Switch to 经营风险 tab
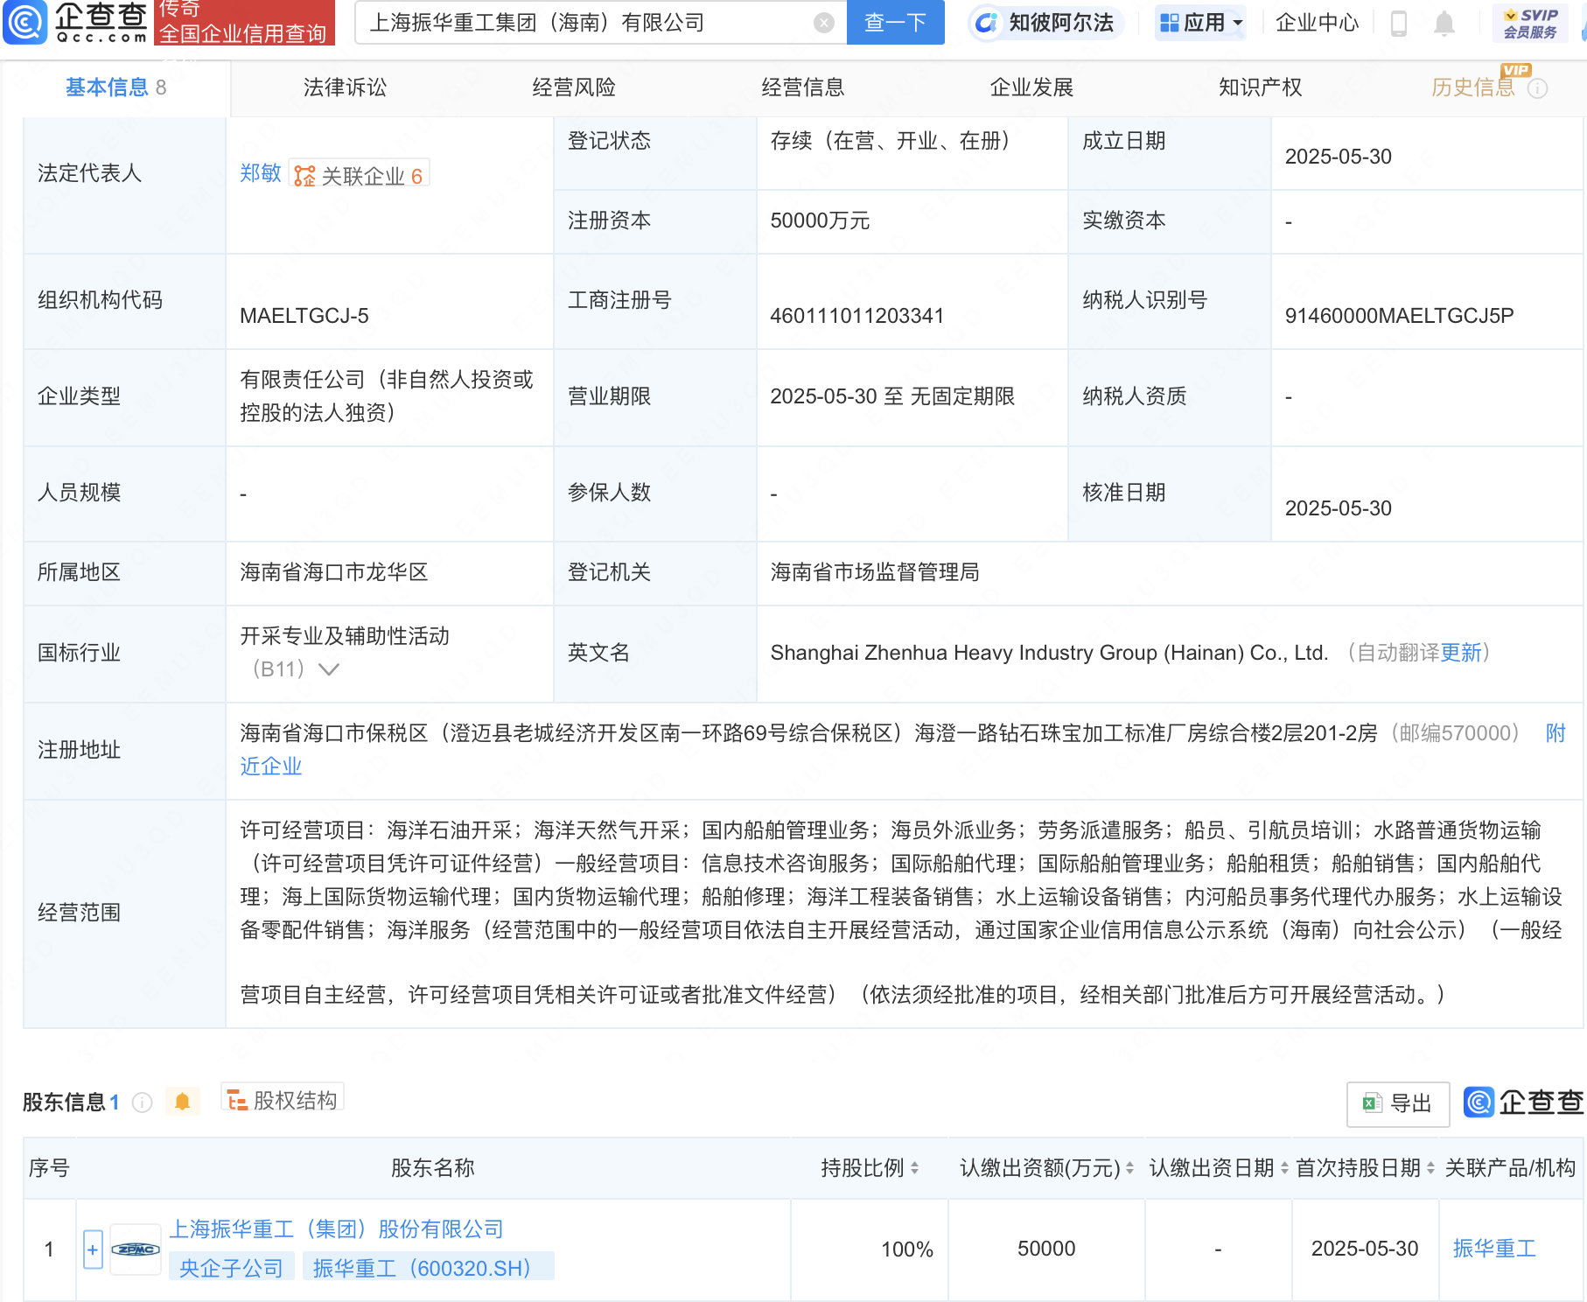The image size is (1587, 1302). click(574, 87)
